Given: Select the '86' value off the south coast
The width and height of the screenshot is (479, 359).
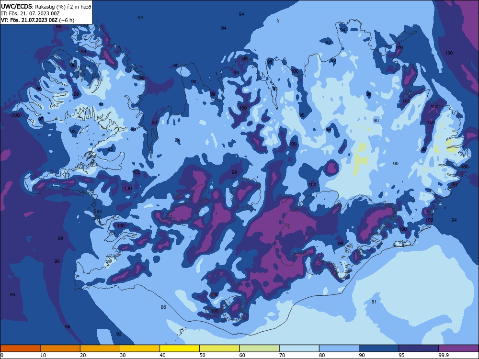Looking at the screenshot, I should click(163, 307).
